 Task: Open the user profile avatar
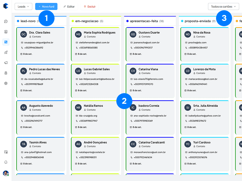coord(6,173)
